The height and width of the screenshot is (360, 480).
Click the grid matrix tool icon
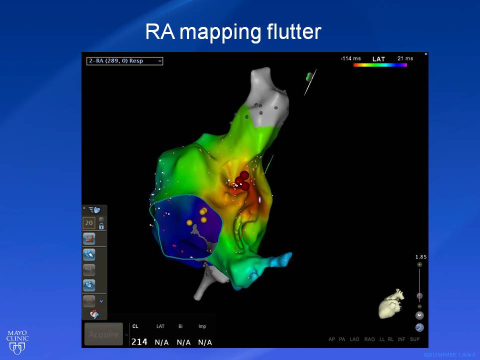[x=89, y=238]
